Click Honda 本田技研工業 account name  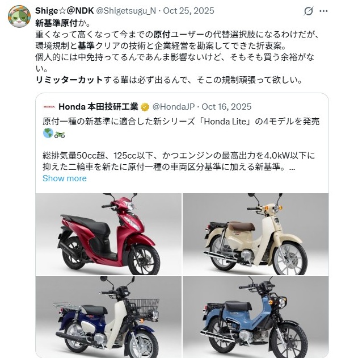coord(98,107)
